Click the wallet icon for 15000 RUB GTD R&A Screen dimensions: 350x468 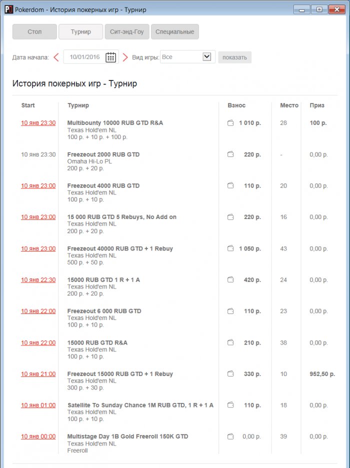230,343
